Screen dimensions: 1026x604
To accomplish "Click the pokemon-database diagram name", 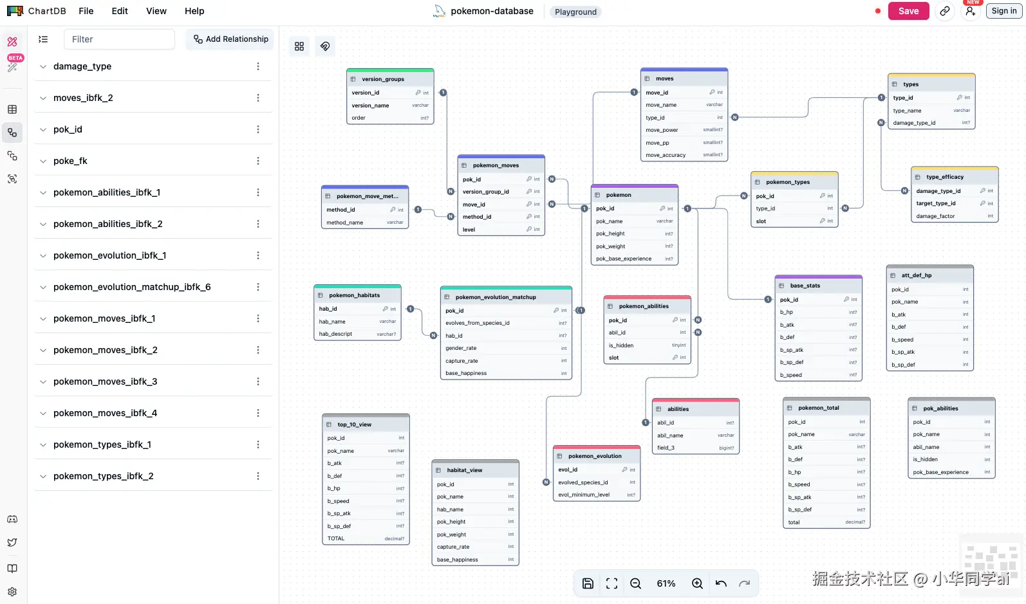I will pyautogui.click(x=492, y=11).
